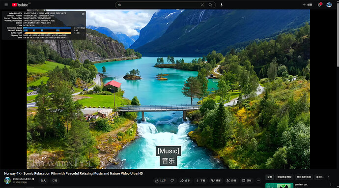Open the account avatar menu
This screenshot has height=188, width=339.
click(329, 5)
